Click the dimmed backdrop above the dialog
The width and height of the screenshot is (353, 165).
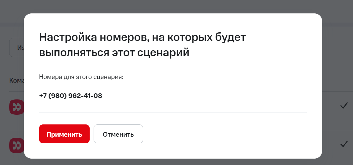coord(176,6)
